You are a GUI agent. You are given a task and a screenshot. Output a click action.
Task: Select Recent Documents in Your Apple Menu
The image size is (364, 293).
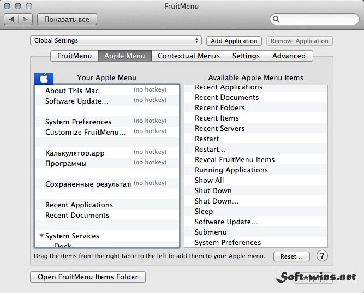pyautogui.click(x=107, y=215)
